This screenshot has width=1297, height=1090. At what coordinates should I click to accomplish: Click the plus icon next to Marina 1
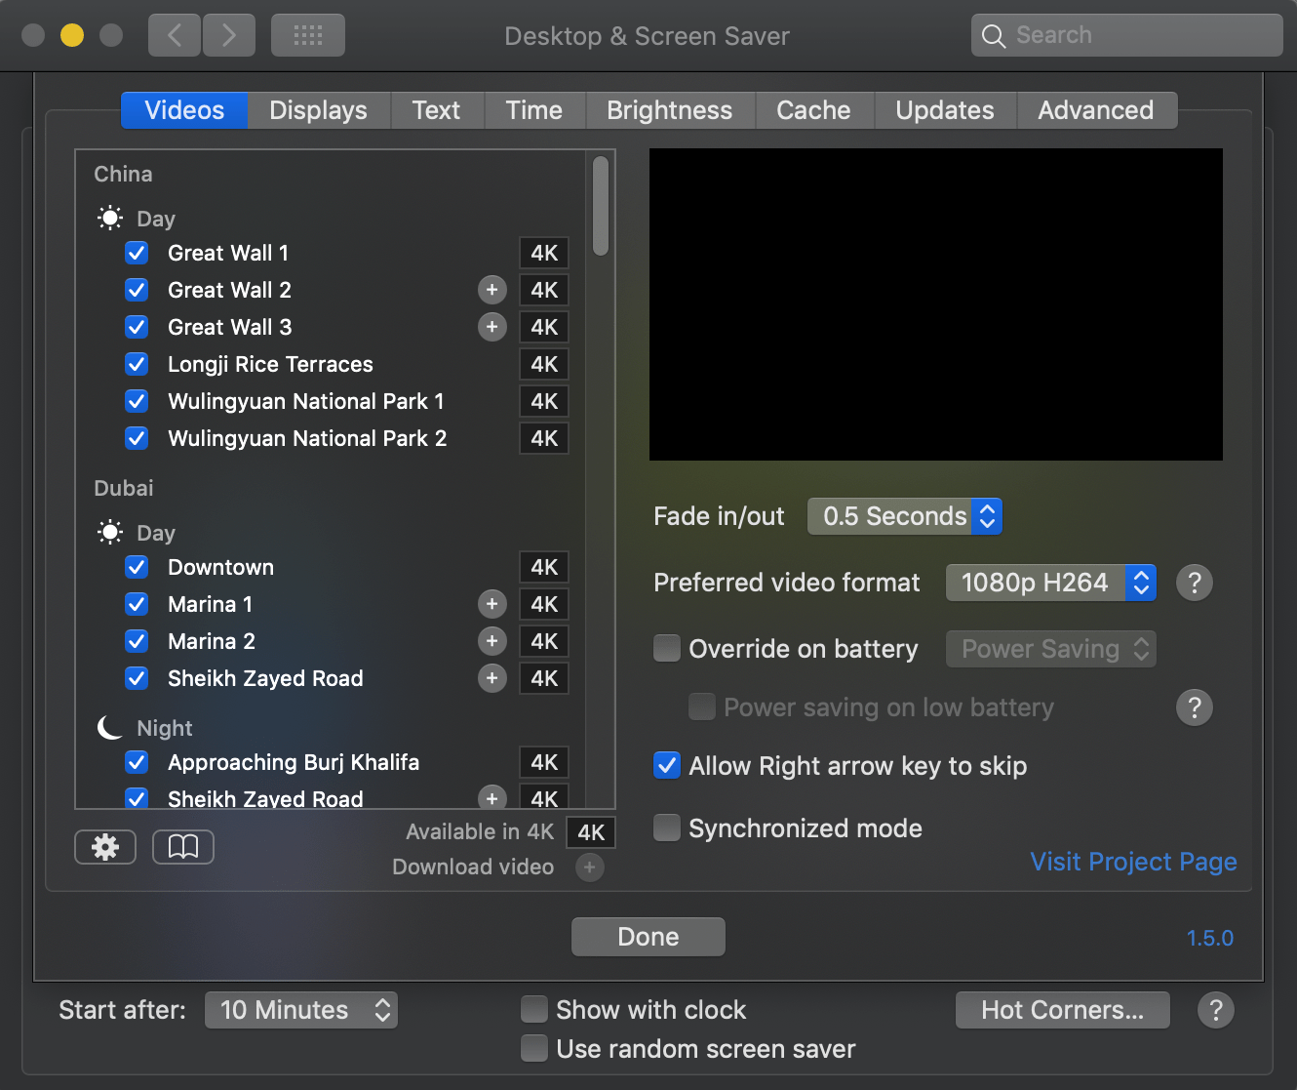point(492,604)
